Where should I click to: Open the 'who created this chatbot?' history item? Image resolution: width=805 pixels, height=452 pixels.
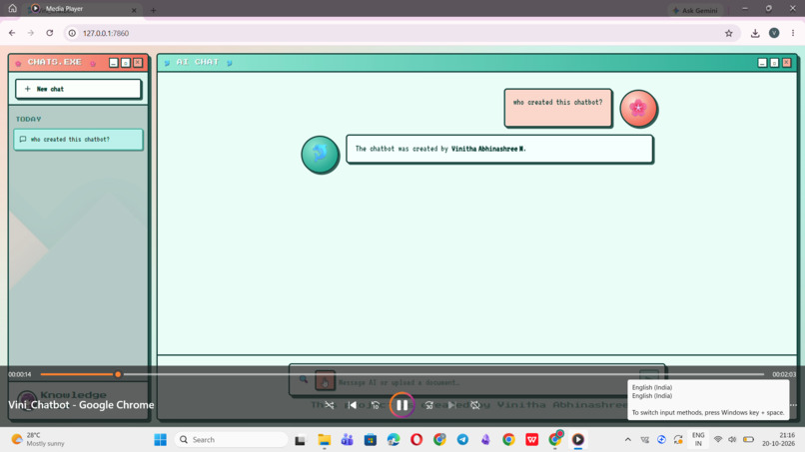(78, 140)
